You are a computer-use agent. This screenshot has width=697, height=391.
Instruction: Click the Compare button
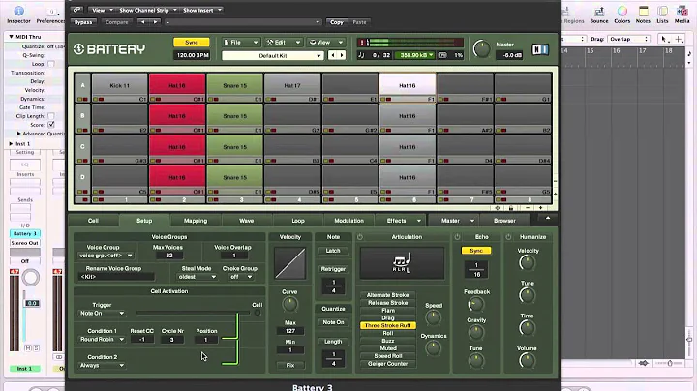tap(116, 21)
